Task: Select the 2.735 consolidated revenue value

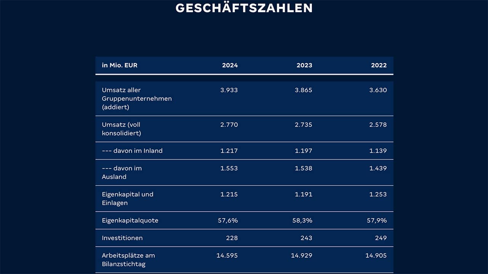Action: pos(303,124)
